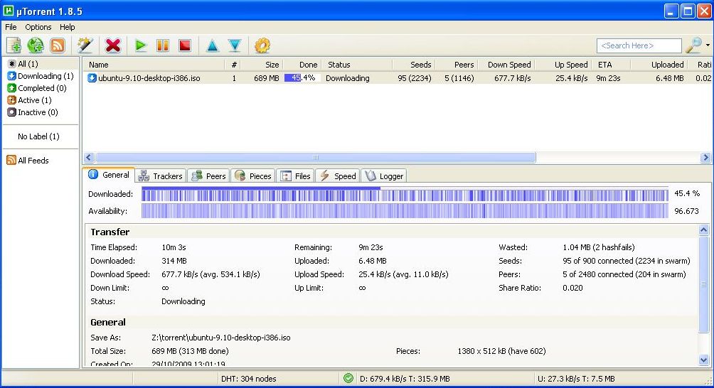Click the details pane vertical scrollbar thumb
The height and width of the screenshot is (388, 714).
703,284
